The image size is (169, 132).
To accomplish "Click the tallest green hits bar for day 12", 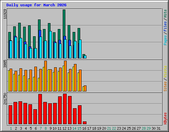I will tap(64, 23).
